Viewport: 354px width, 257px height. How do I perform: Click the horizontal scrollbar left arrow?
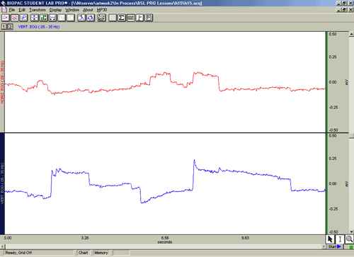tap(2, 246)
